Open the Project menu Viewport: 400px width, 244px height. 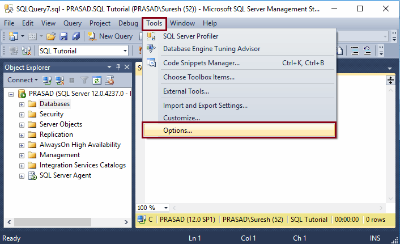click(x=100, y=23)
